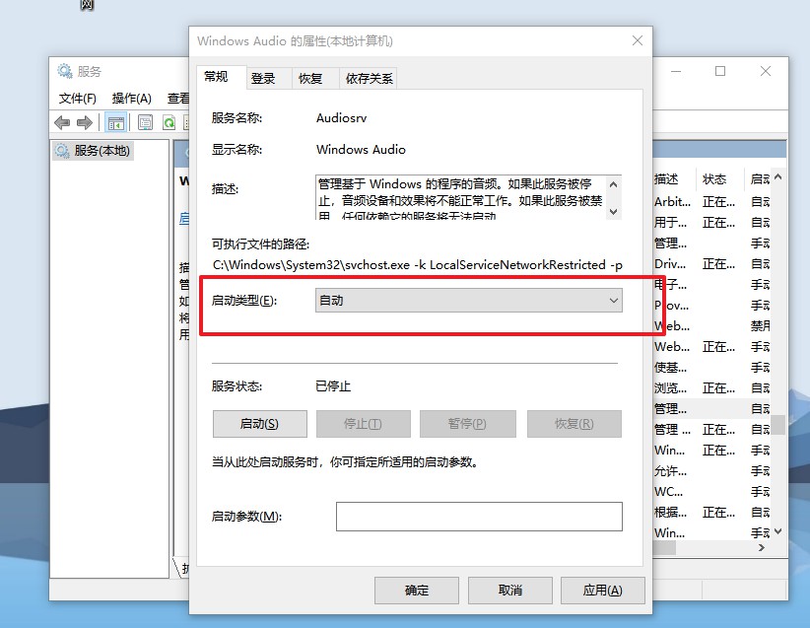Click the horizontal scrollbar right arrow
The width and height of the screenshot is (810, 628).
pyautogui.click(x=762, y=548)
